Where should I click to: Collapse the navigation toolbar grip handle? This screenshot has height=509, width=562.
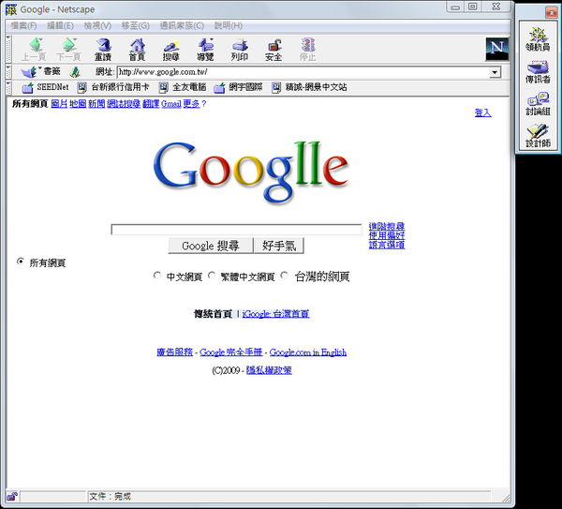[x=8, y=49]
